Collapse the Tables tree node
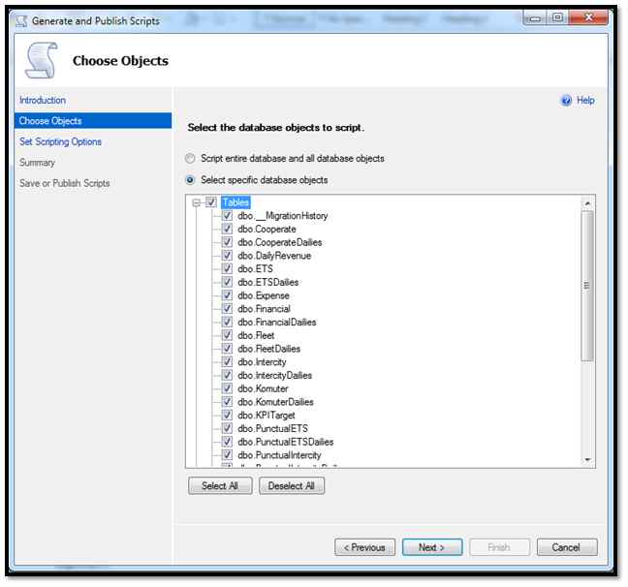 pos(196,202)
